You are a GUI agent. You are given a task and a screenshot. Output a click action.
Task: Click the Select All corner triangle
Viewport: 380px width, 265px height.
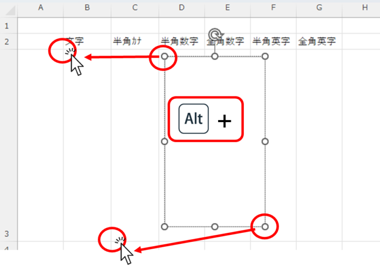[x=10, y=10]
